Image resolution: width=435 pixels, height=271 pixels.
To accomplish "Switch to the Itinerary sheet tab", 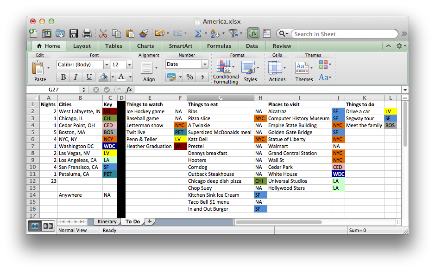I will (107, 221).
